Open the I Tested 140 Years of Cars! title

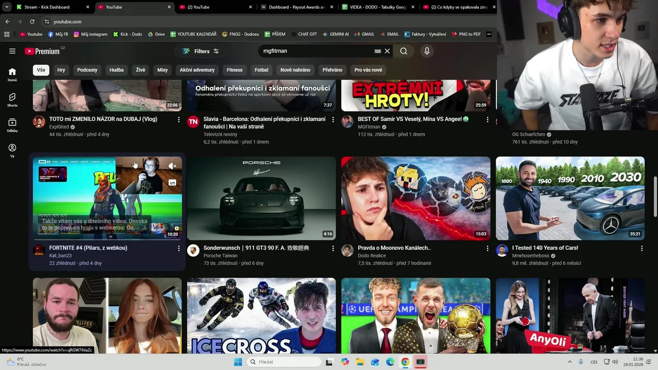tap(545, 248)
